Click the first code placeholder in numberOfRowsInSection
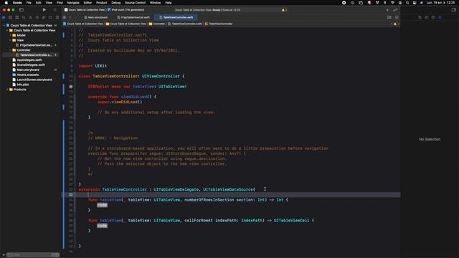The height and width of the screenshot is (258, 459). pos(102,205)
